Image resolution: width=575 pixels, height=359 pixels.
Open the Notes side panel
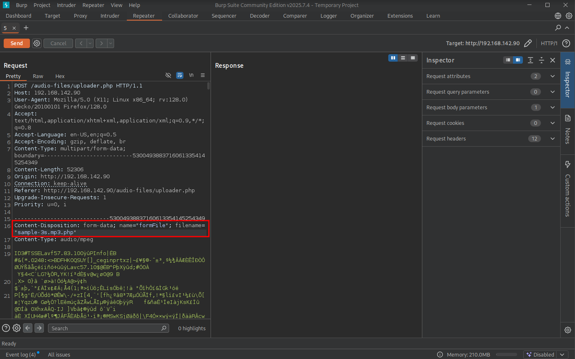click(x=568, y=129)
